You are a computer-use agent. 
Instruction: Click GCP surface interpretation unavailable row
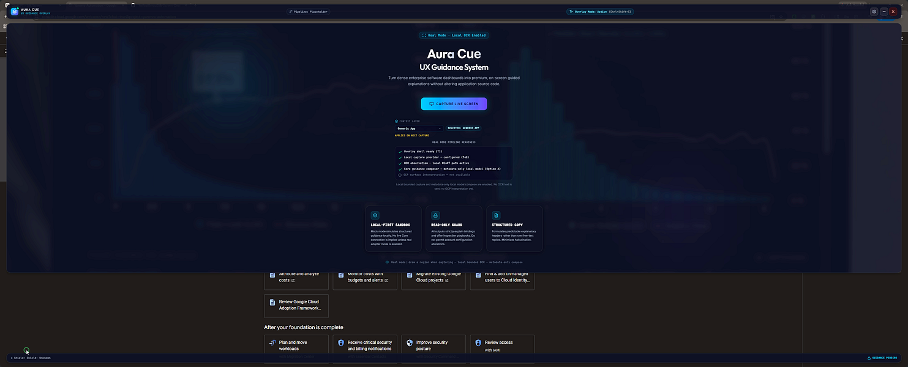pos(434,175)
